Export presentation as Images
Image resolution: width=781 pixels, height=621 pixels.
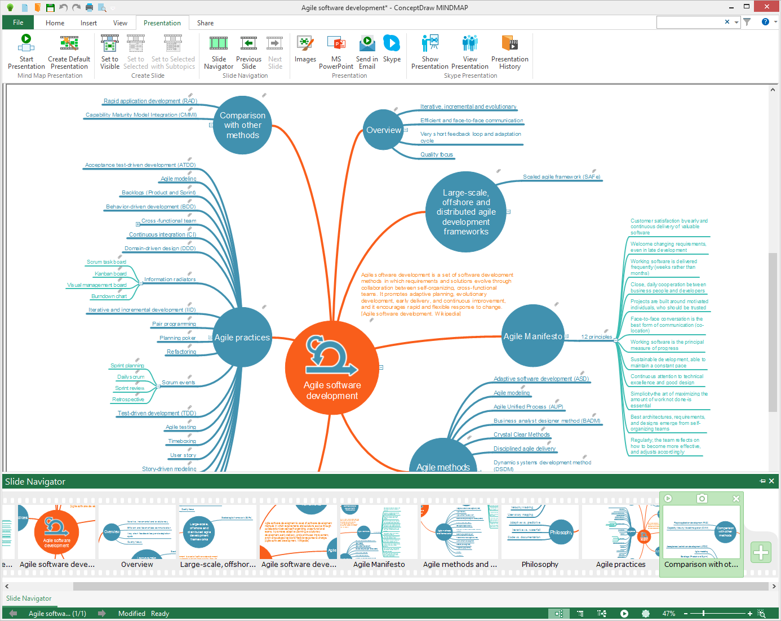tap(305, 49)
